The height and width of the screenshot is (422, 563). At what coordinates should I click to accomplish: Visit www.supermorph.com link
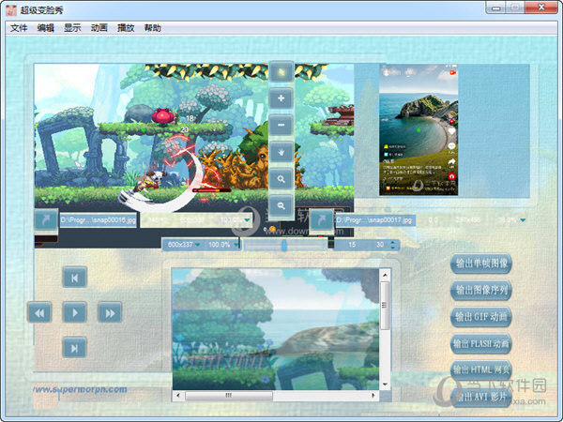click(80, 389)
